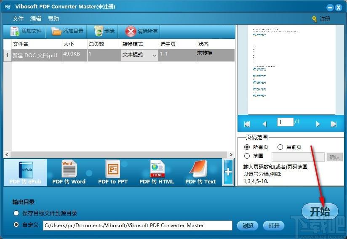Screen dimensions: 347x239
Task: Click the 大小 column header
Action: click(x=75, y=44)
